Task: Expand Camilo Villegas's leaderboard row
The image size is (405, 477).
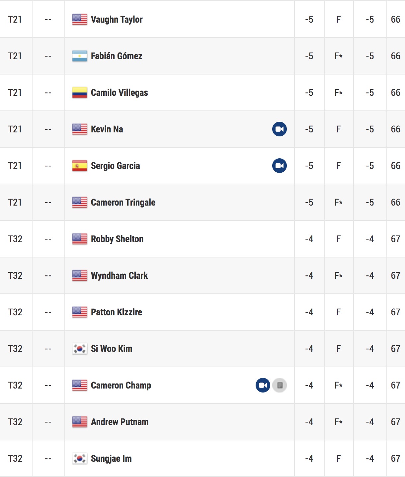Action: coord(202,92)
